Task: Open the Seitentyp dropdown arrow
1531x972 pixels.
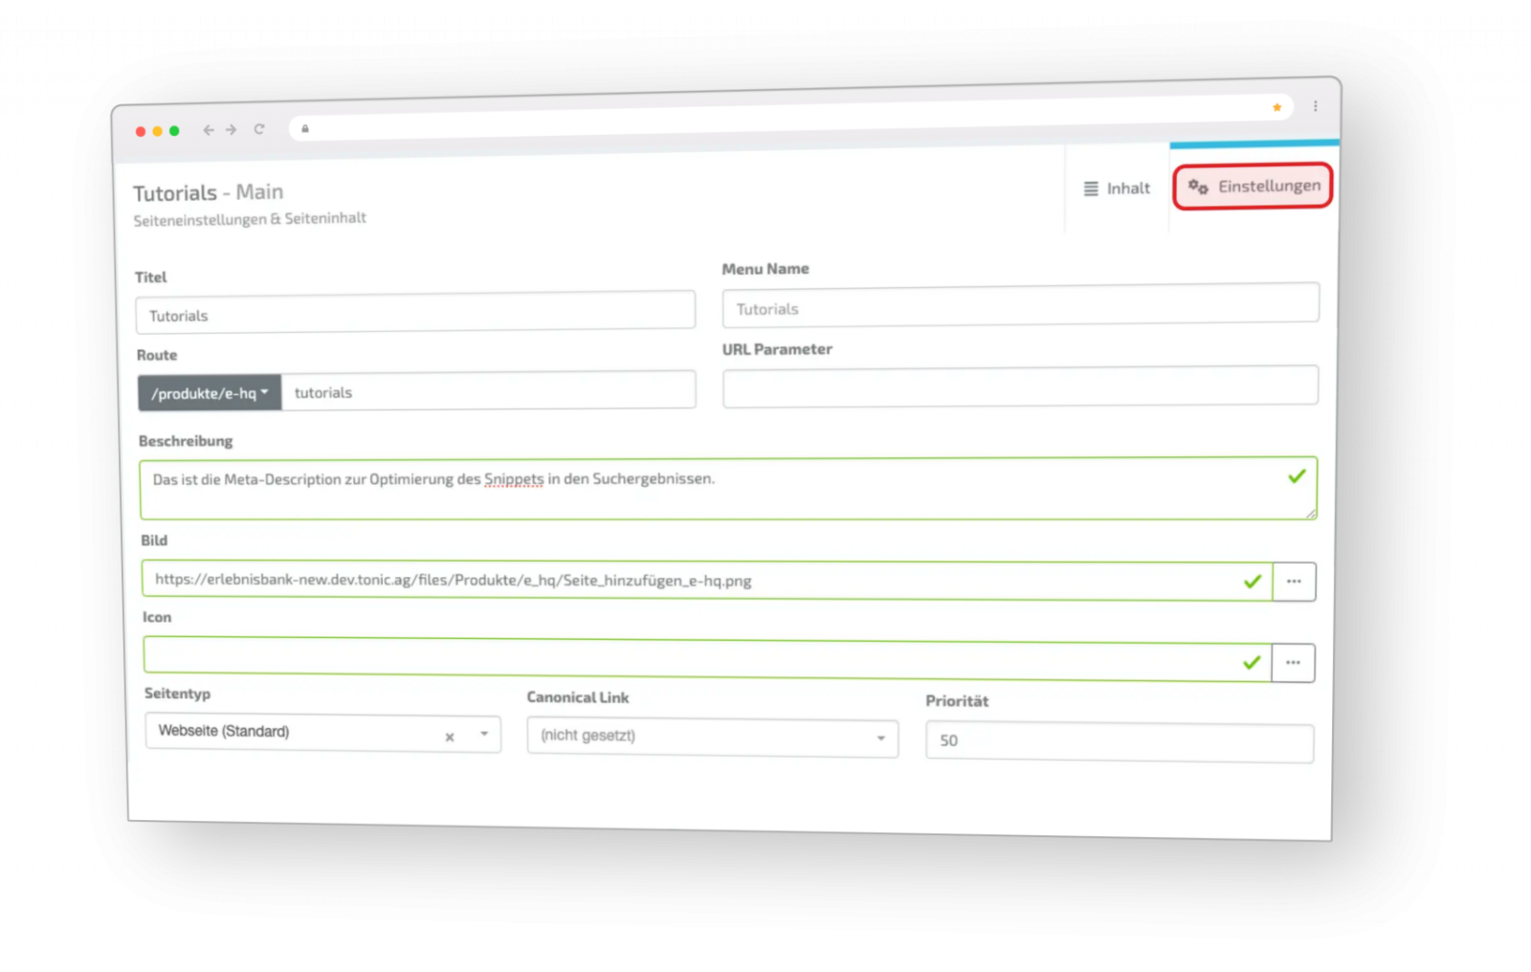Action: 484,734
